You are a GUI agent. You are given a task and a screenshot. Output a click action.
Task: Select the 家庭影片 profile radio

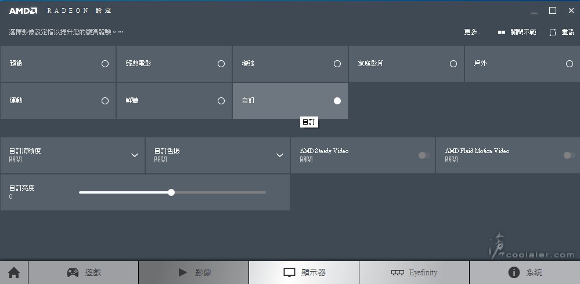(453, 64)
